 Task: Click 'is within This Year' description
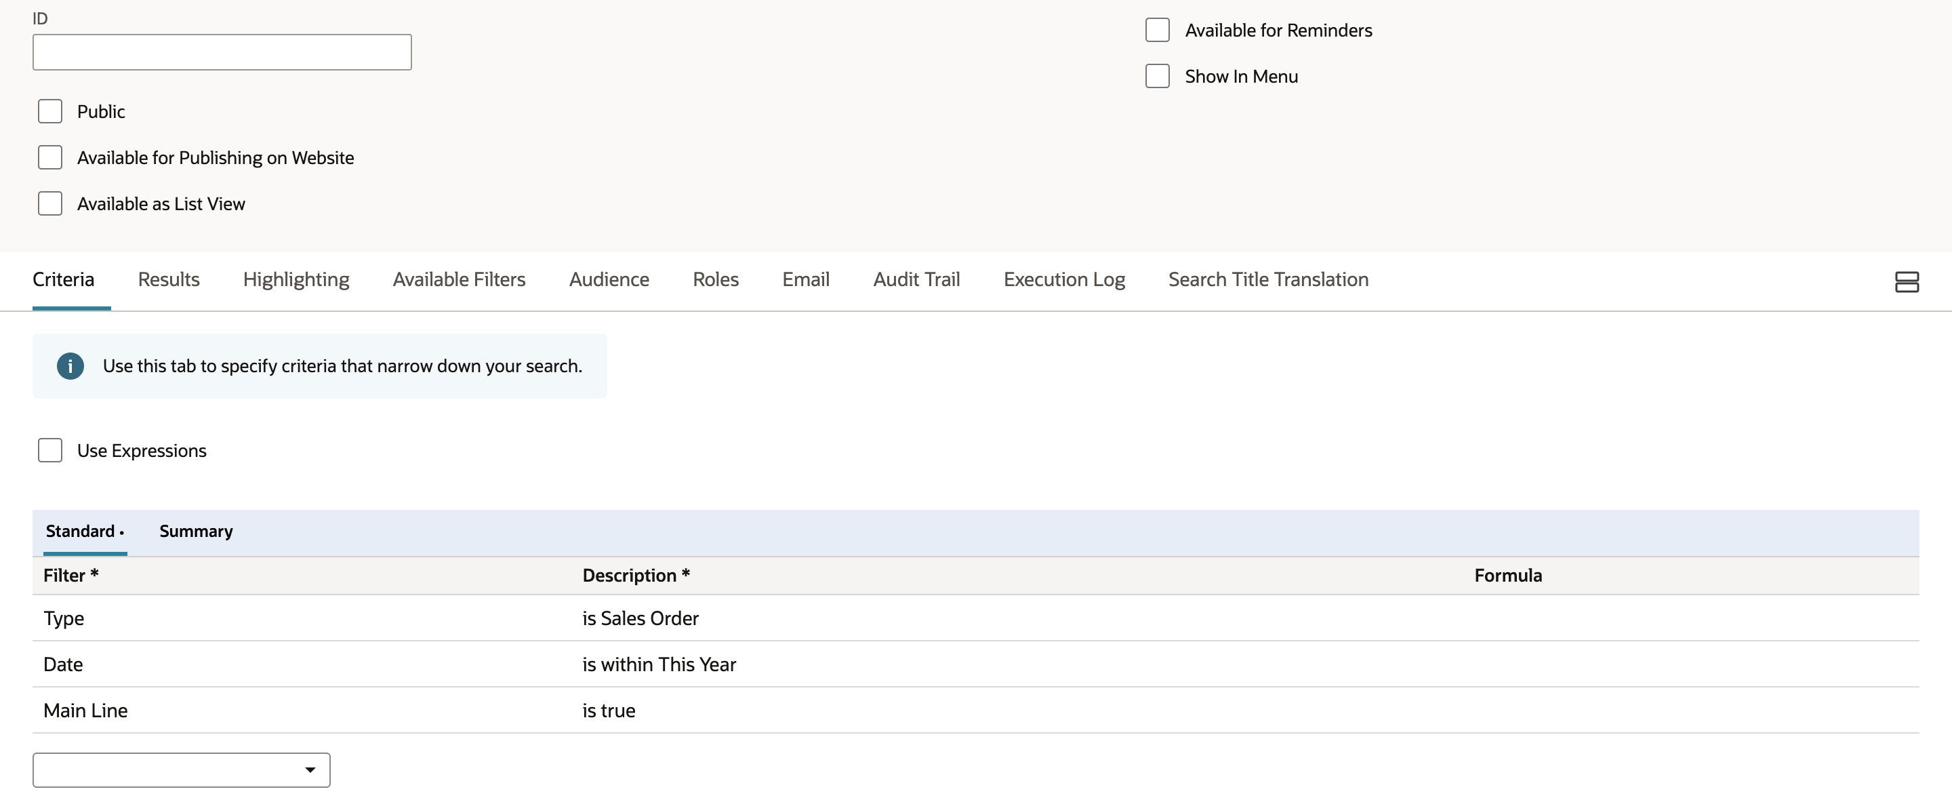click(659, 665)
